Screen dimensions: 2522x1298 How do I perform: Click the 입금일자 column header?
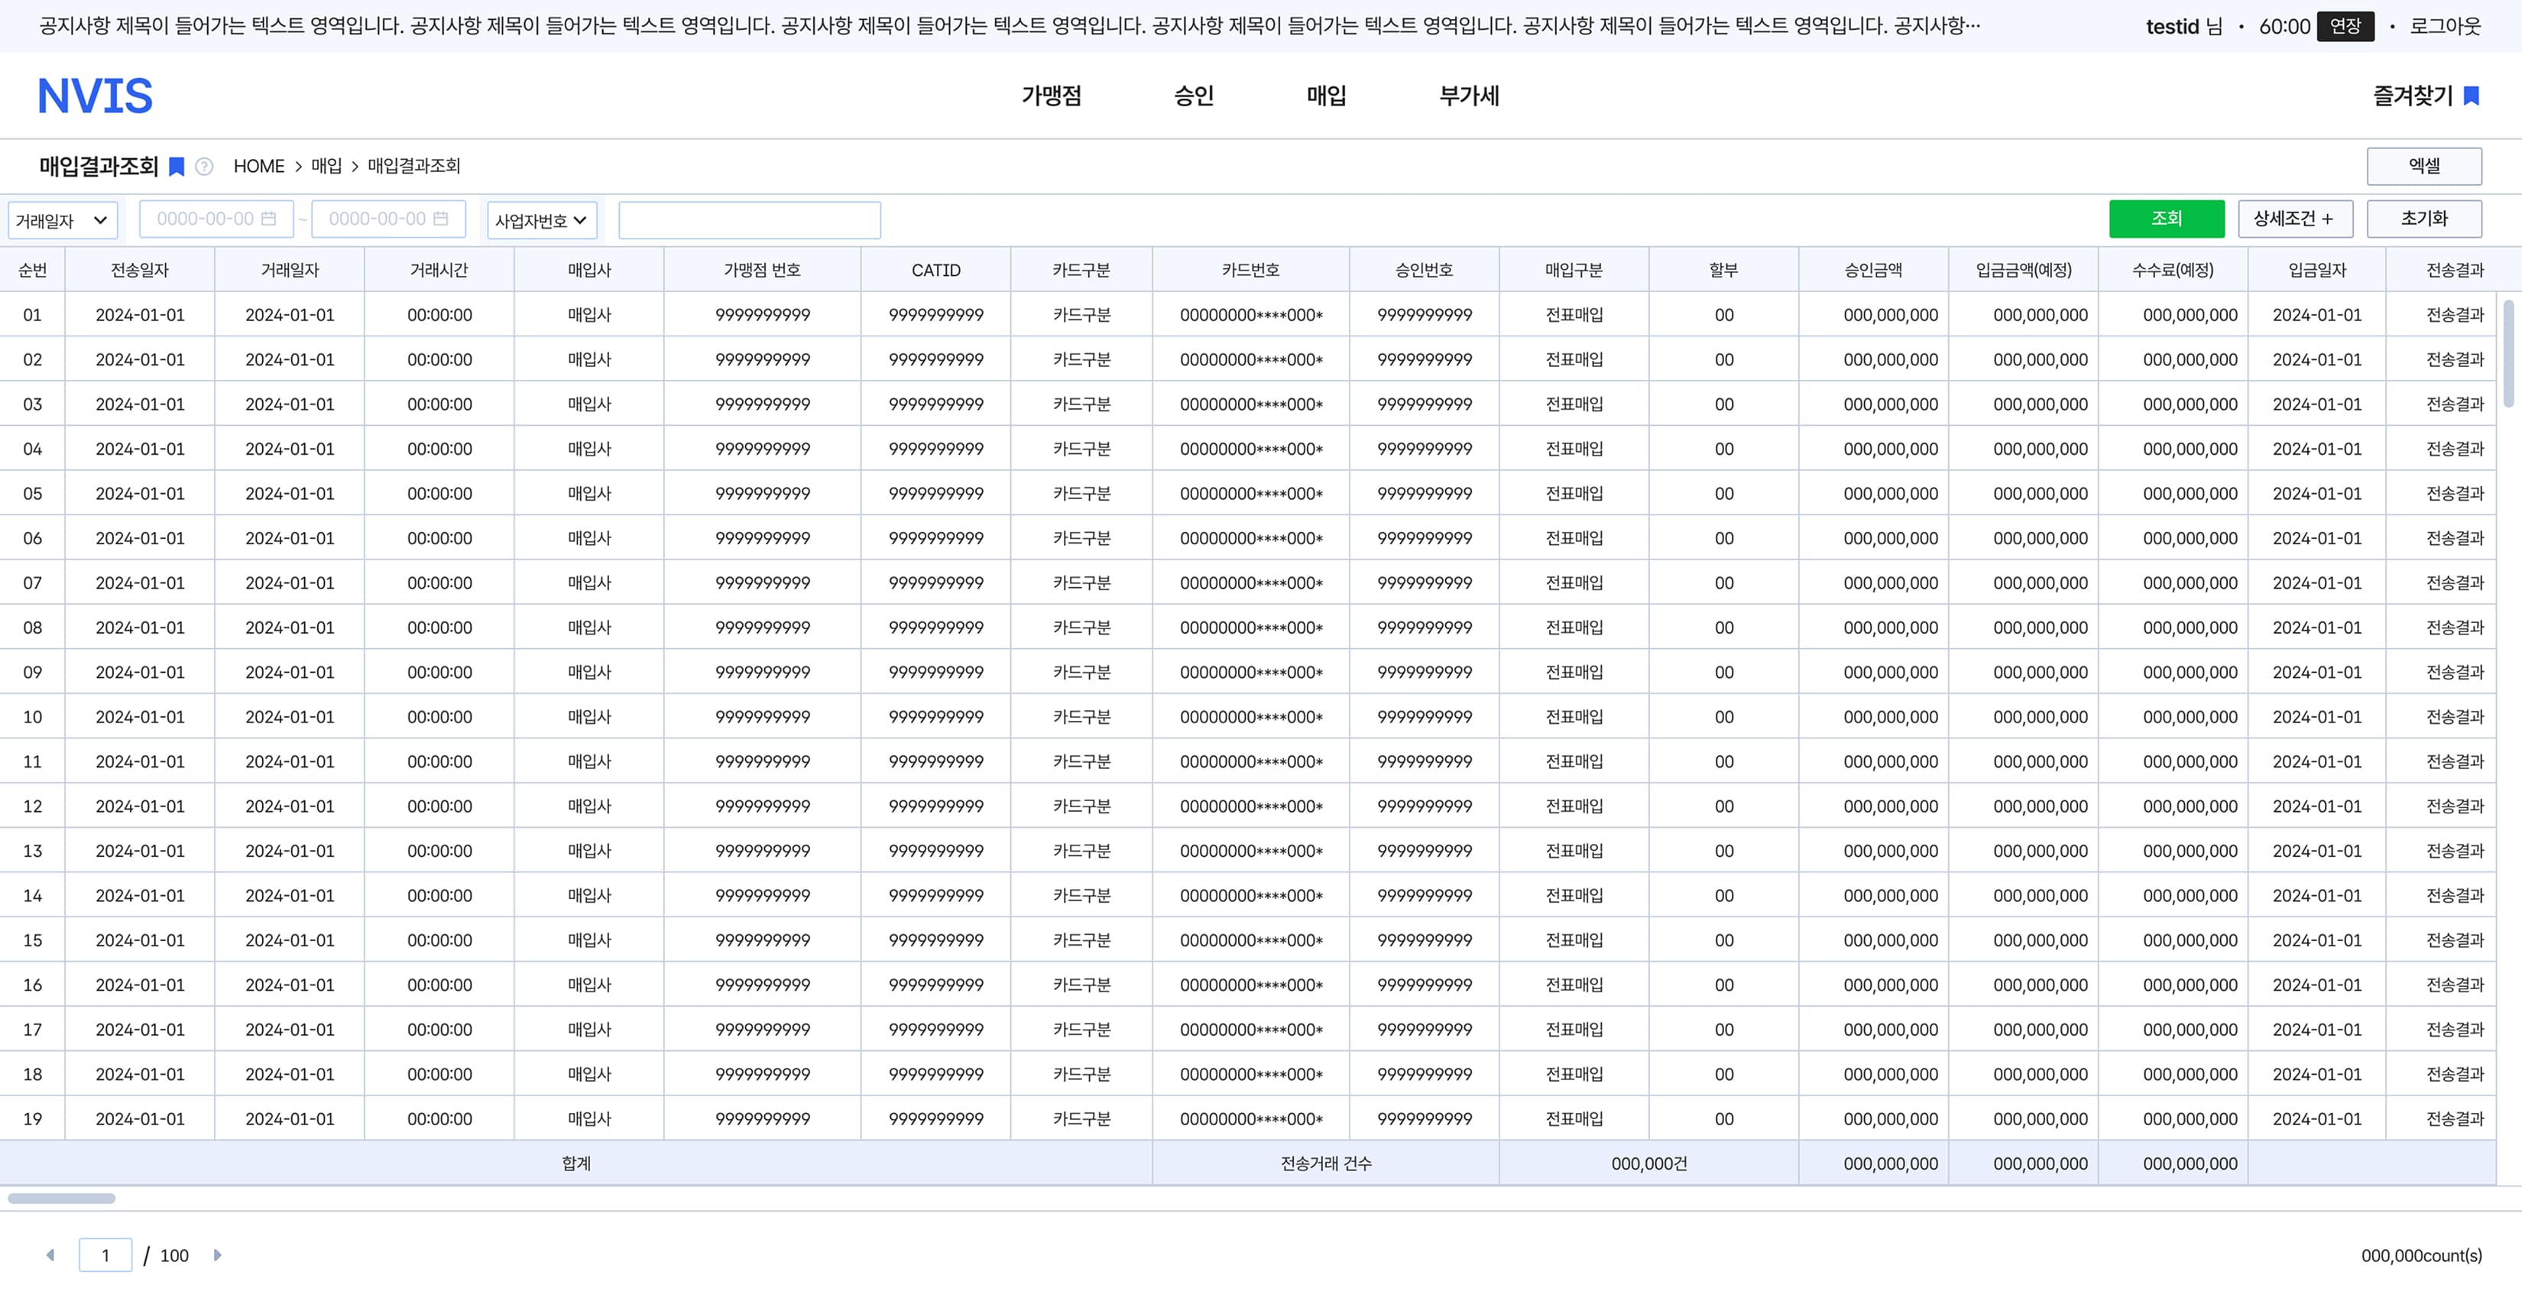2317,271
